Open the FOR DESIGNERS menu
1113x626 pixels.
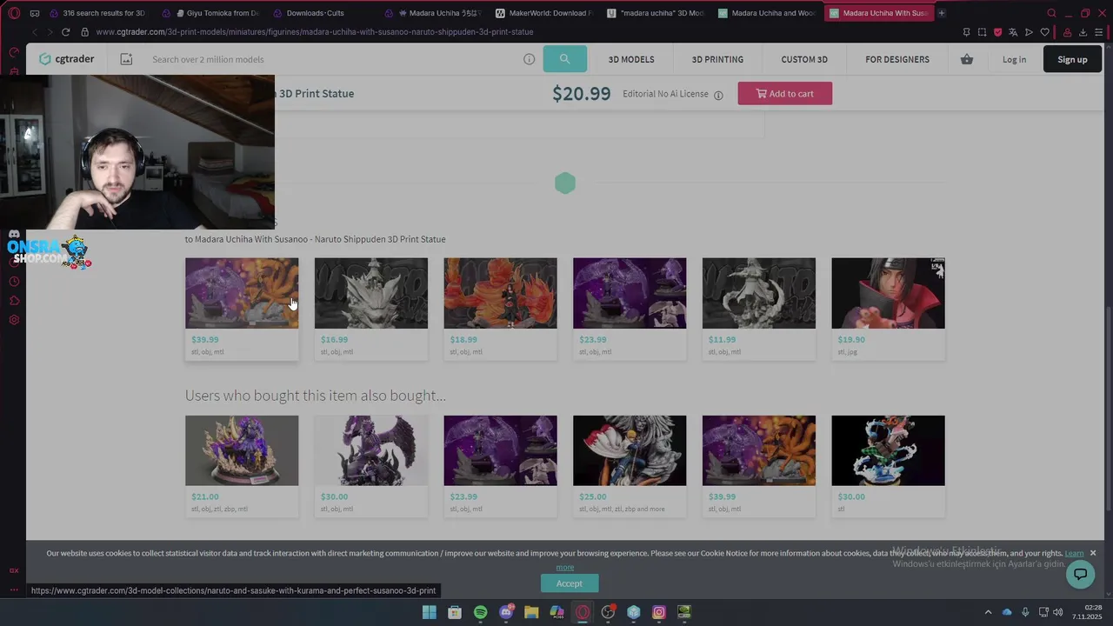coord(897,59)
